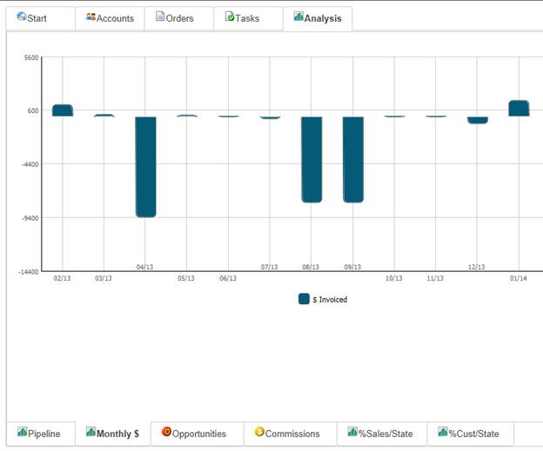Click the Opportunities target icon
Image resolution: width=543 pixels, height=451 pixels.
click(x=166, y=432)
